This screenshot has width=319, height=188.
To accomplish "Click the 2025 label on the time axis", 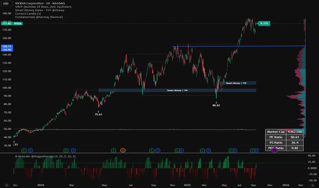I will [187, 185].
